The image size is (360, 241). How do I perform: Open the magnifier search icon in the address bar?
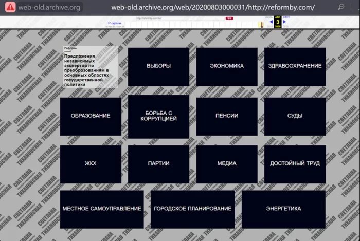click(341, 7)
